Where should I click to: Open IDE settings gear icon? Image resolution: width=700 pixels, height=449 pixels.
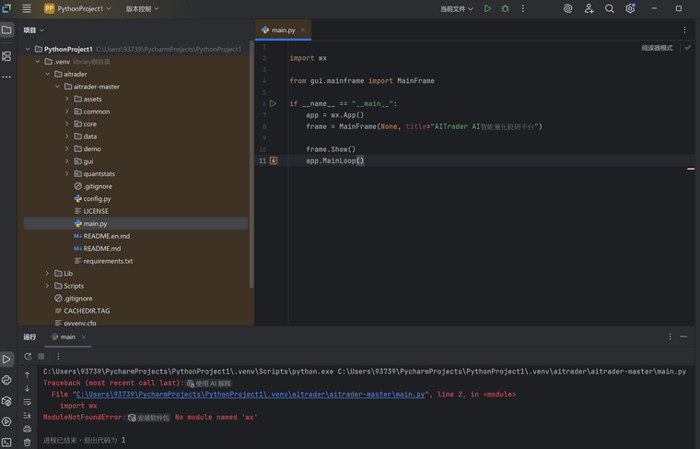630,8
